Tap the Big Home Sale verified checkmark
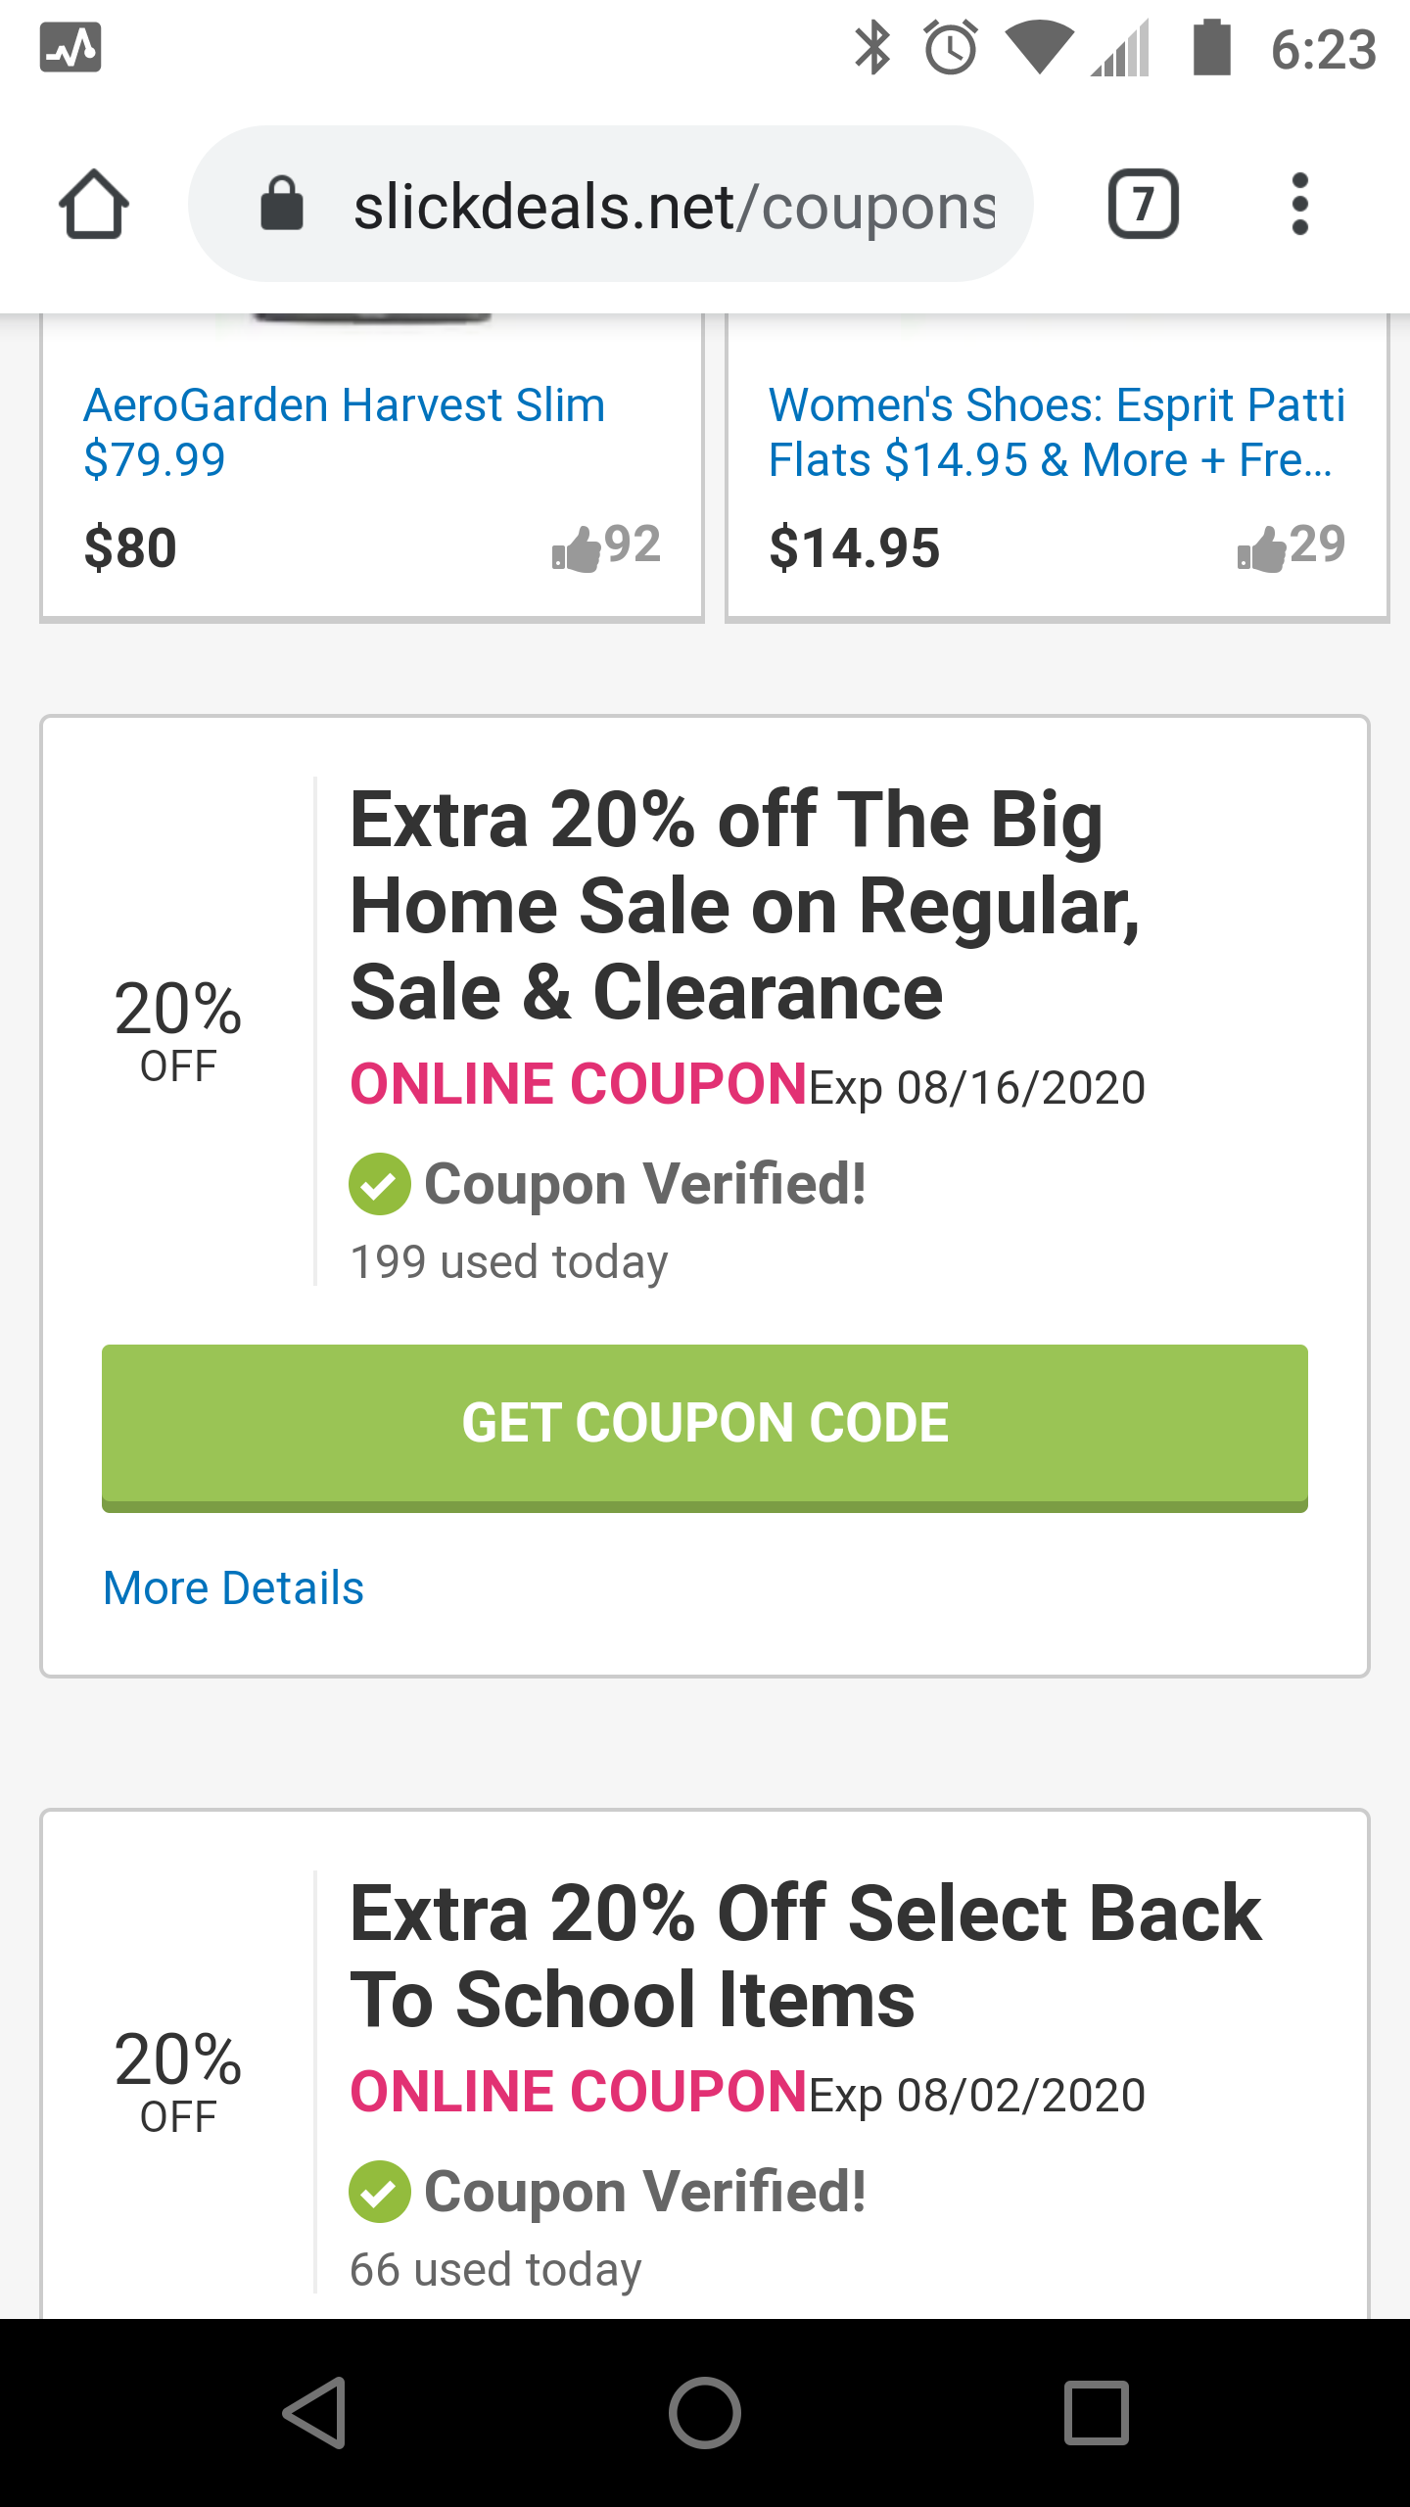1410x2507 pixels. click(379, 1184)
